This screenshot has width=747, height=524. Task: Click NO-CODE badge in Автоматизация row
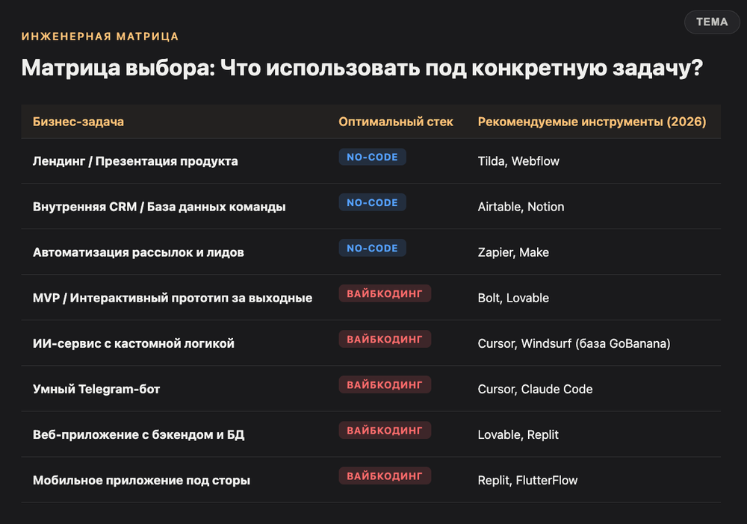point(372,248)
